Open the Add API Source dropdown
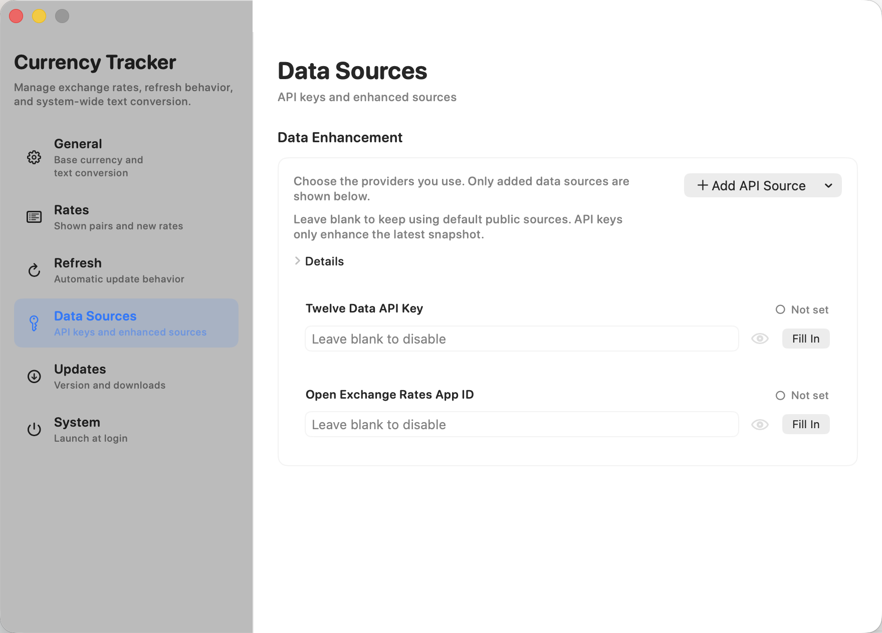This screenshot has height=633, width=882. (828, 185)
